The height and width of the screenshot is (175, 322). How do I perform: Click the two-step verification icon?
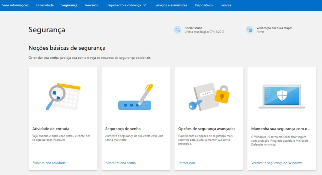pos(249,30)
